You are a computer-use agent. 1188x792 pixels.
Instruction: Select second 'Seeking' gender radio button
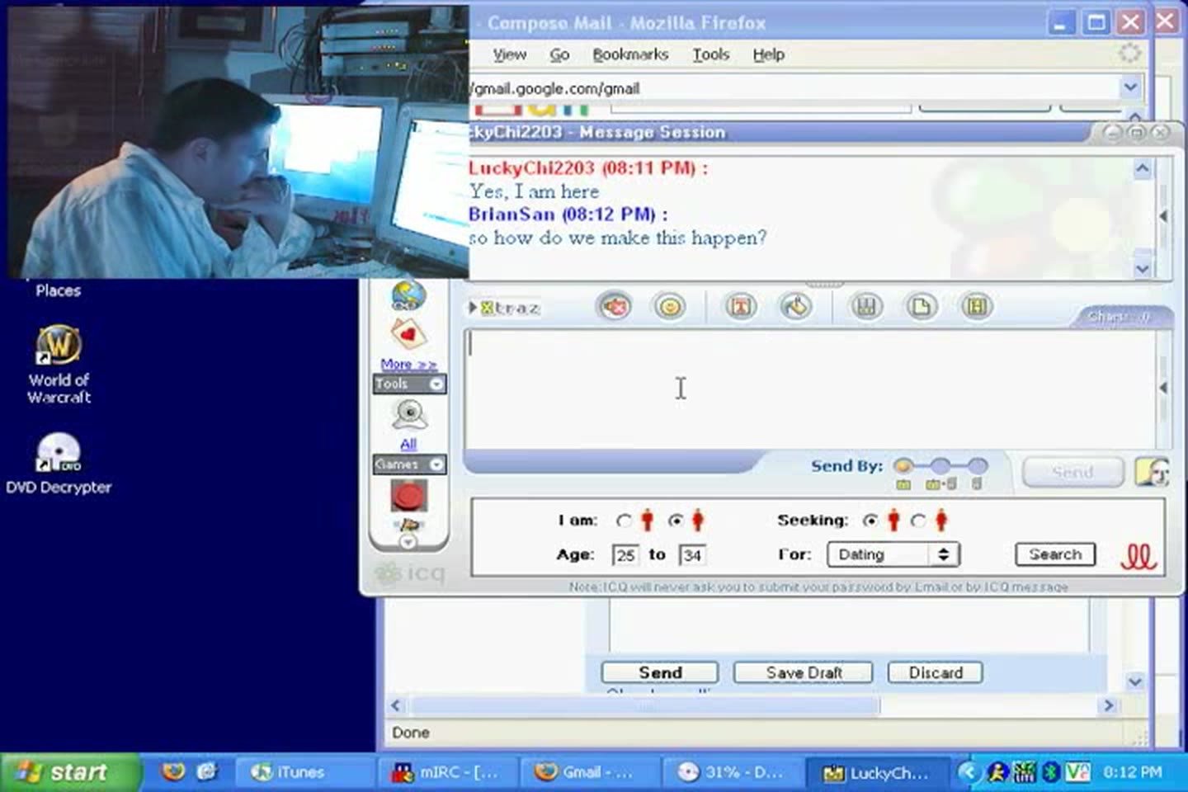tap(918, 521)
